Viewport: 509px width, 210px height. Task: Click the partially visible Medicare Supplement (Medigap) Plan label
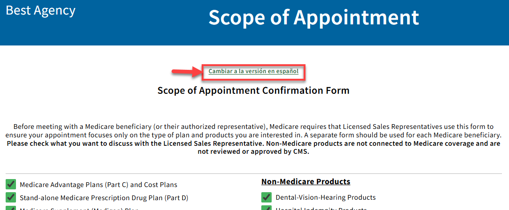click(78, 209)
